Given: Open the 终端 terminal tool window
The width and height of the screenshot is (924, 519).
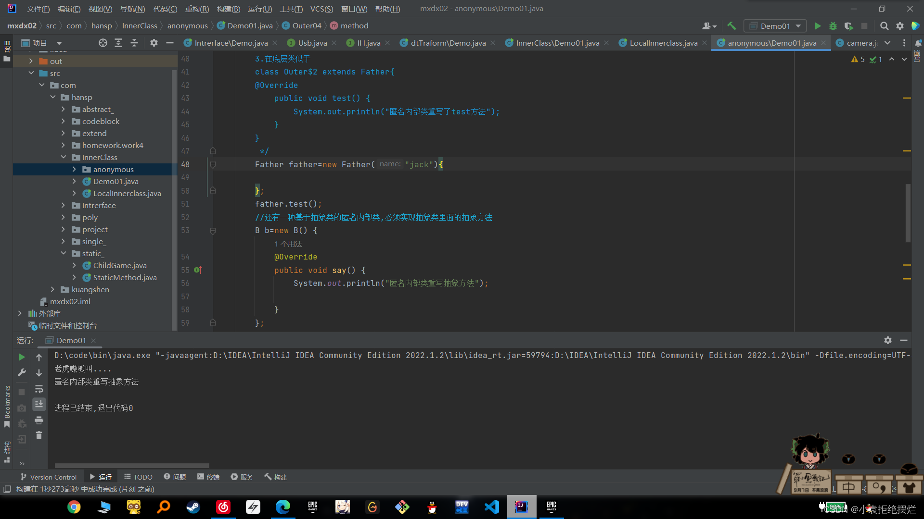Looking at the screenshot, I should tap(208, 477).
